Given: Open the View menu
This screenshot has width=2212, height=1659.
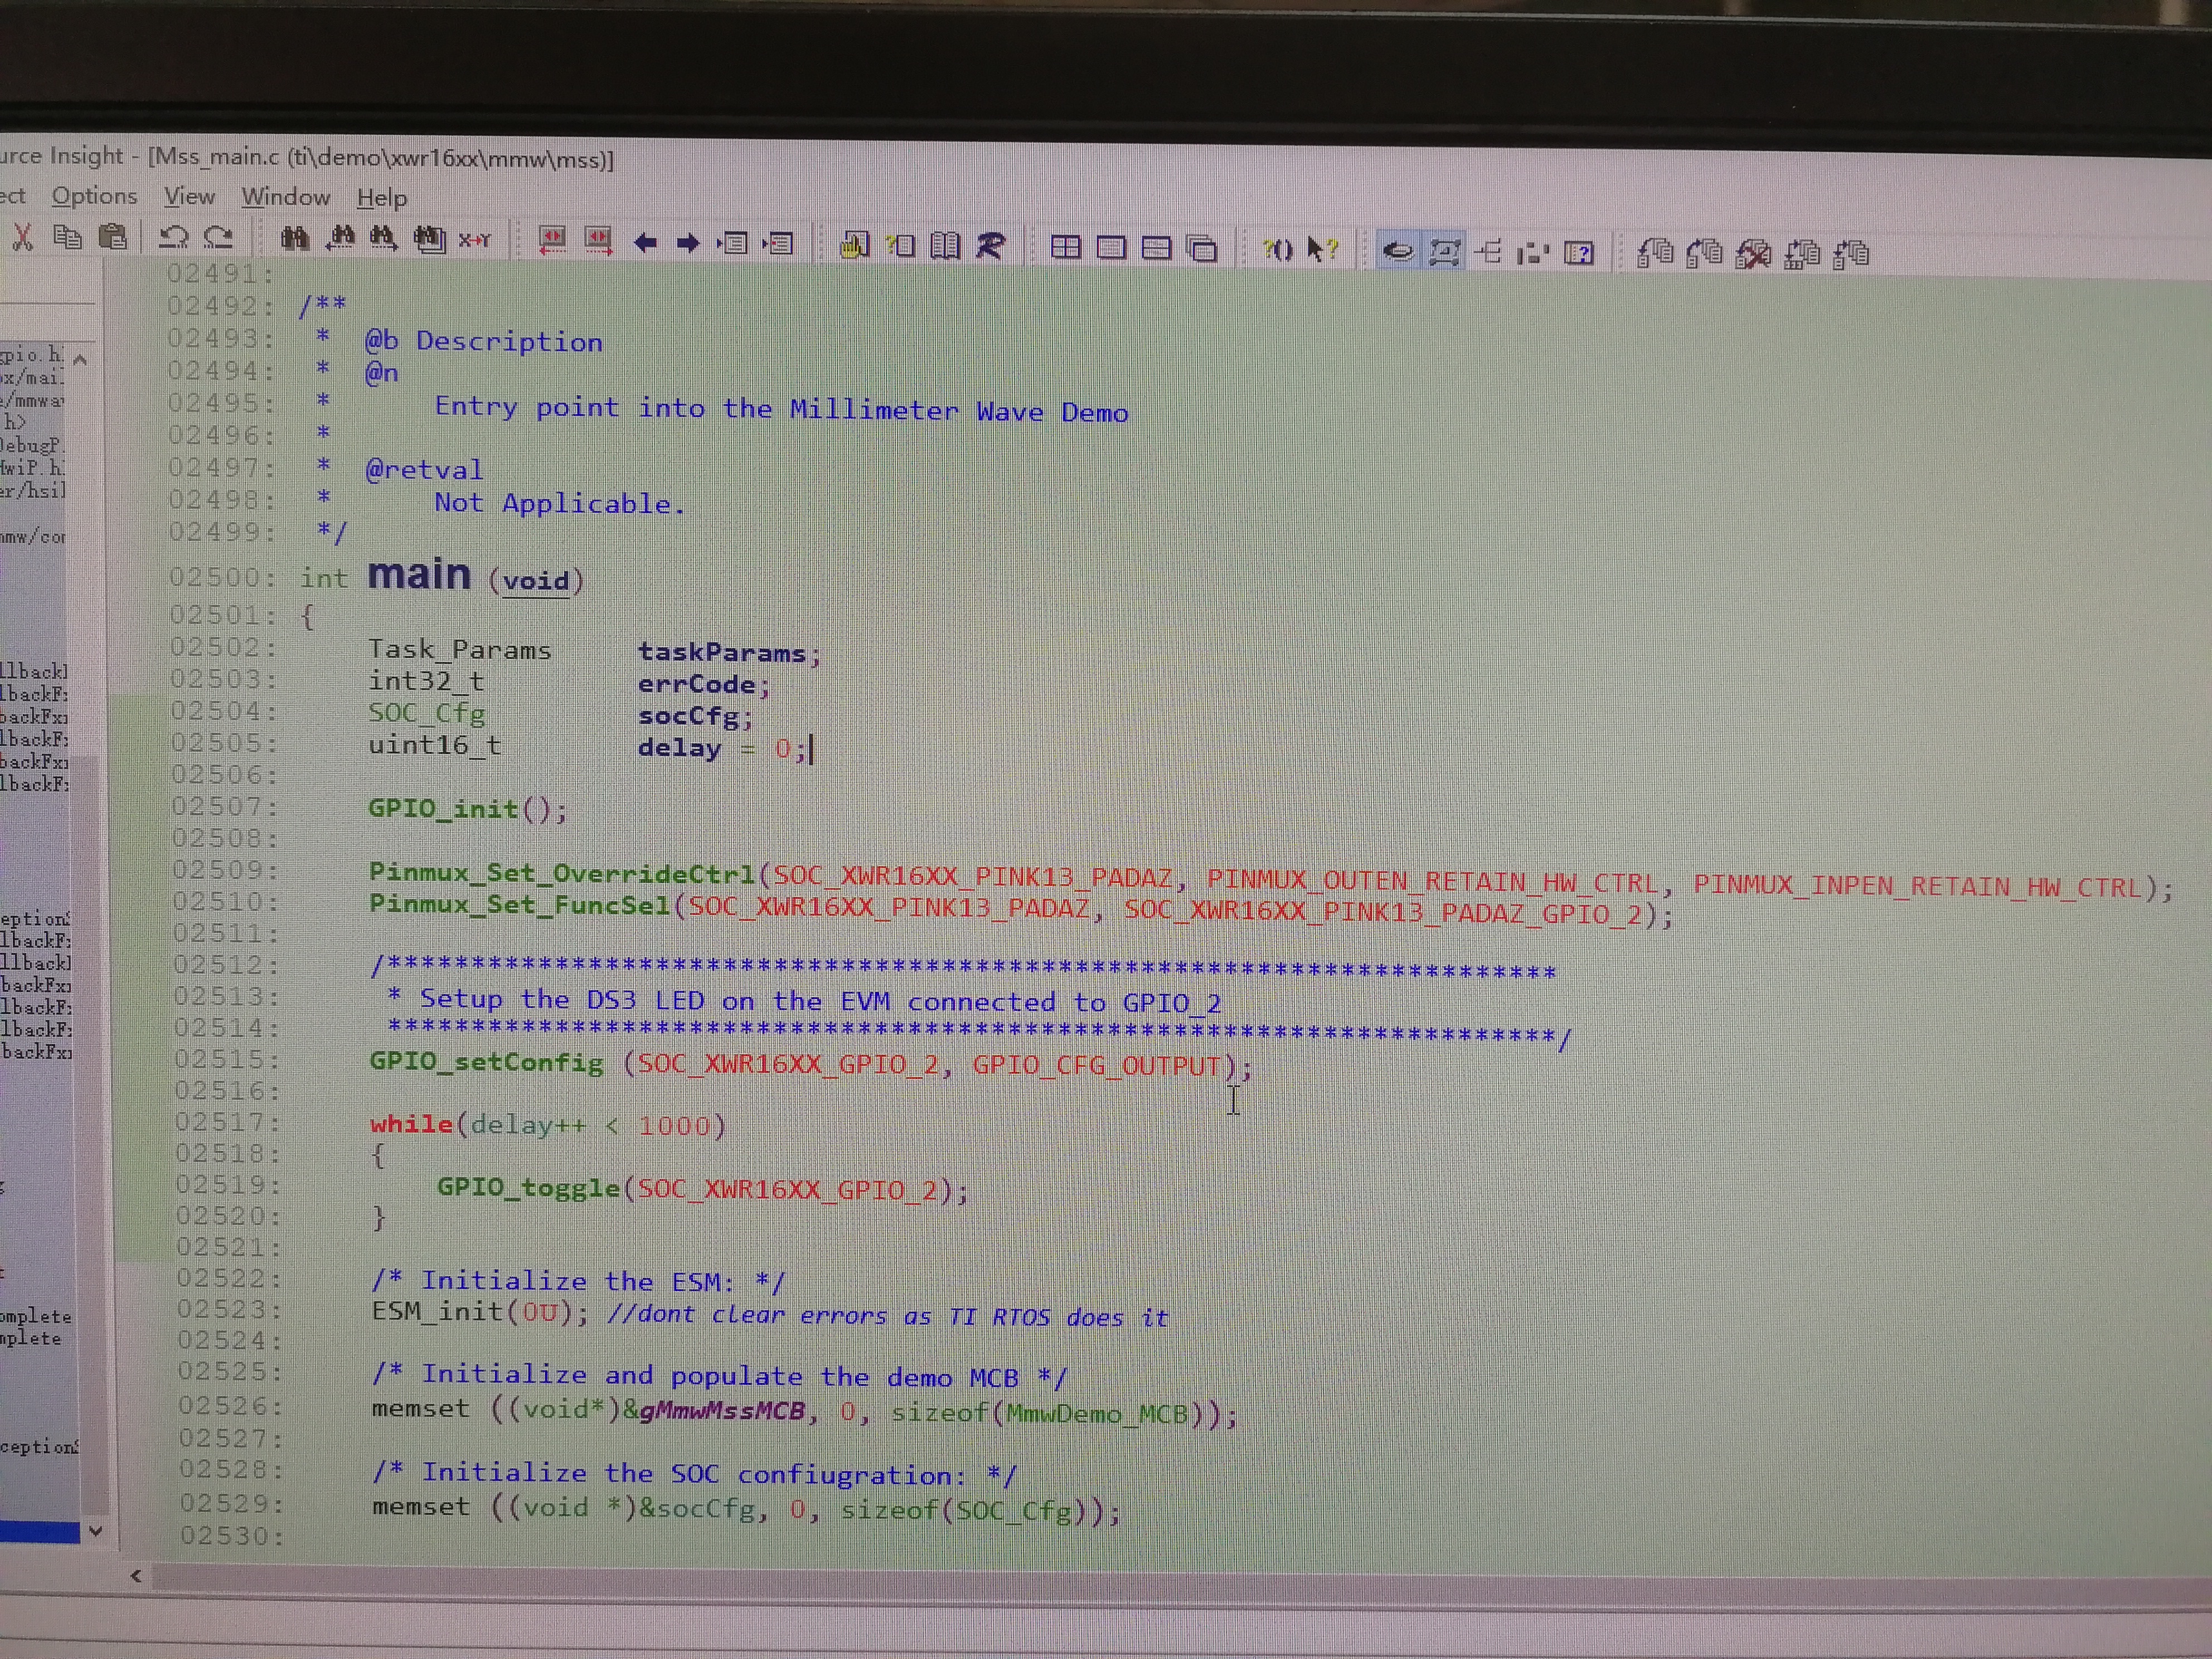Looking at the screenshot, I should 189,196.
